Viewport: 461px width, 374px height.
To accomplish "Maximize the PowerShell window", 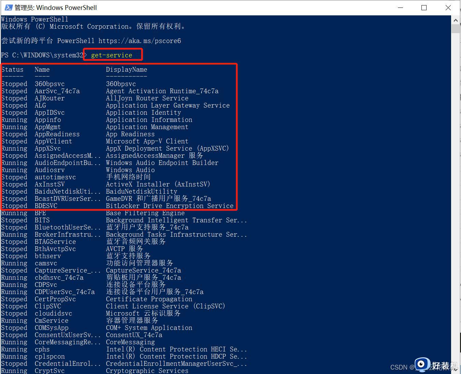I will pyautogui.click(x=424, y=8).
